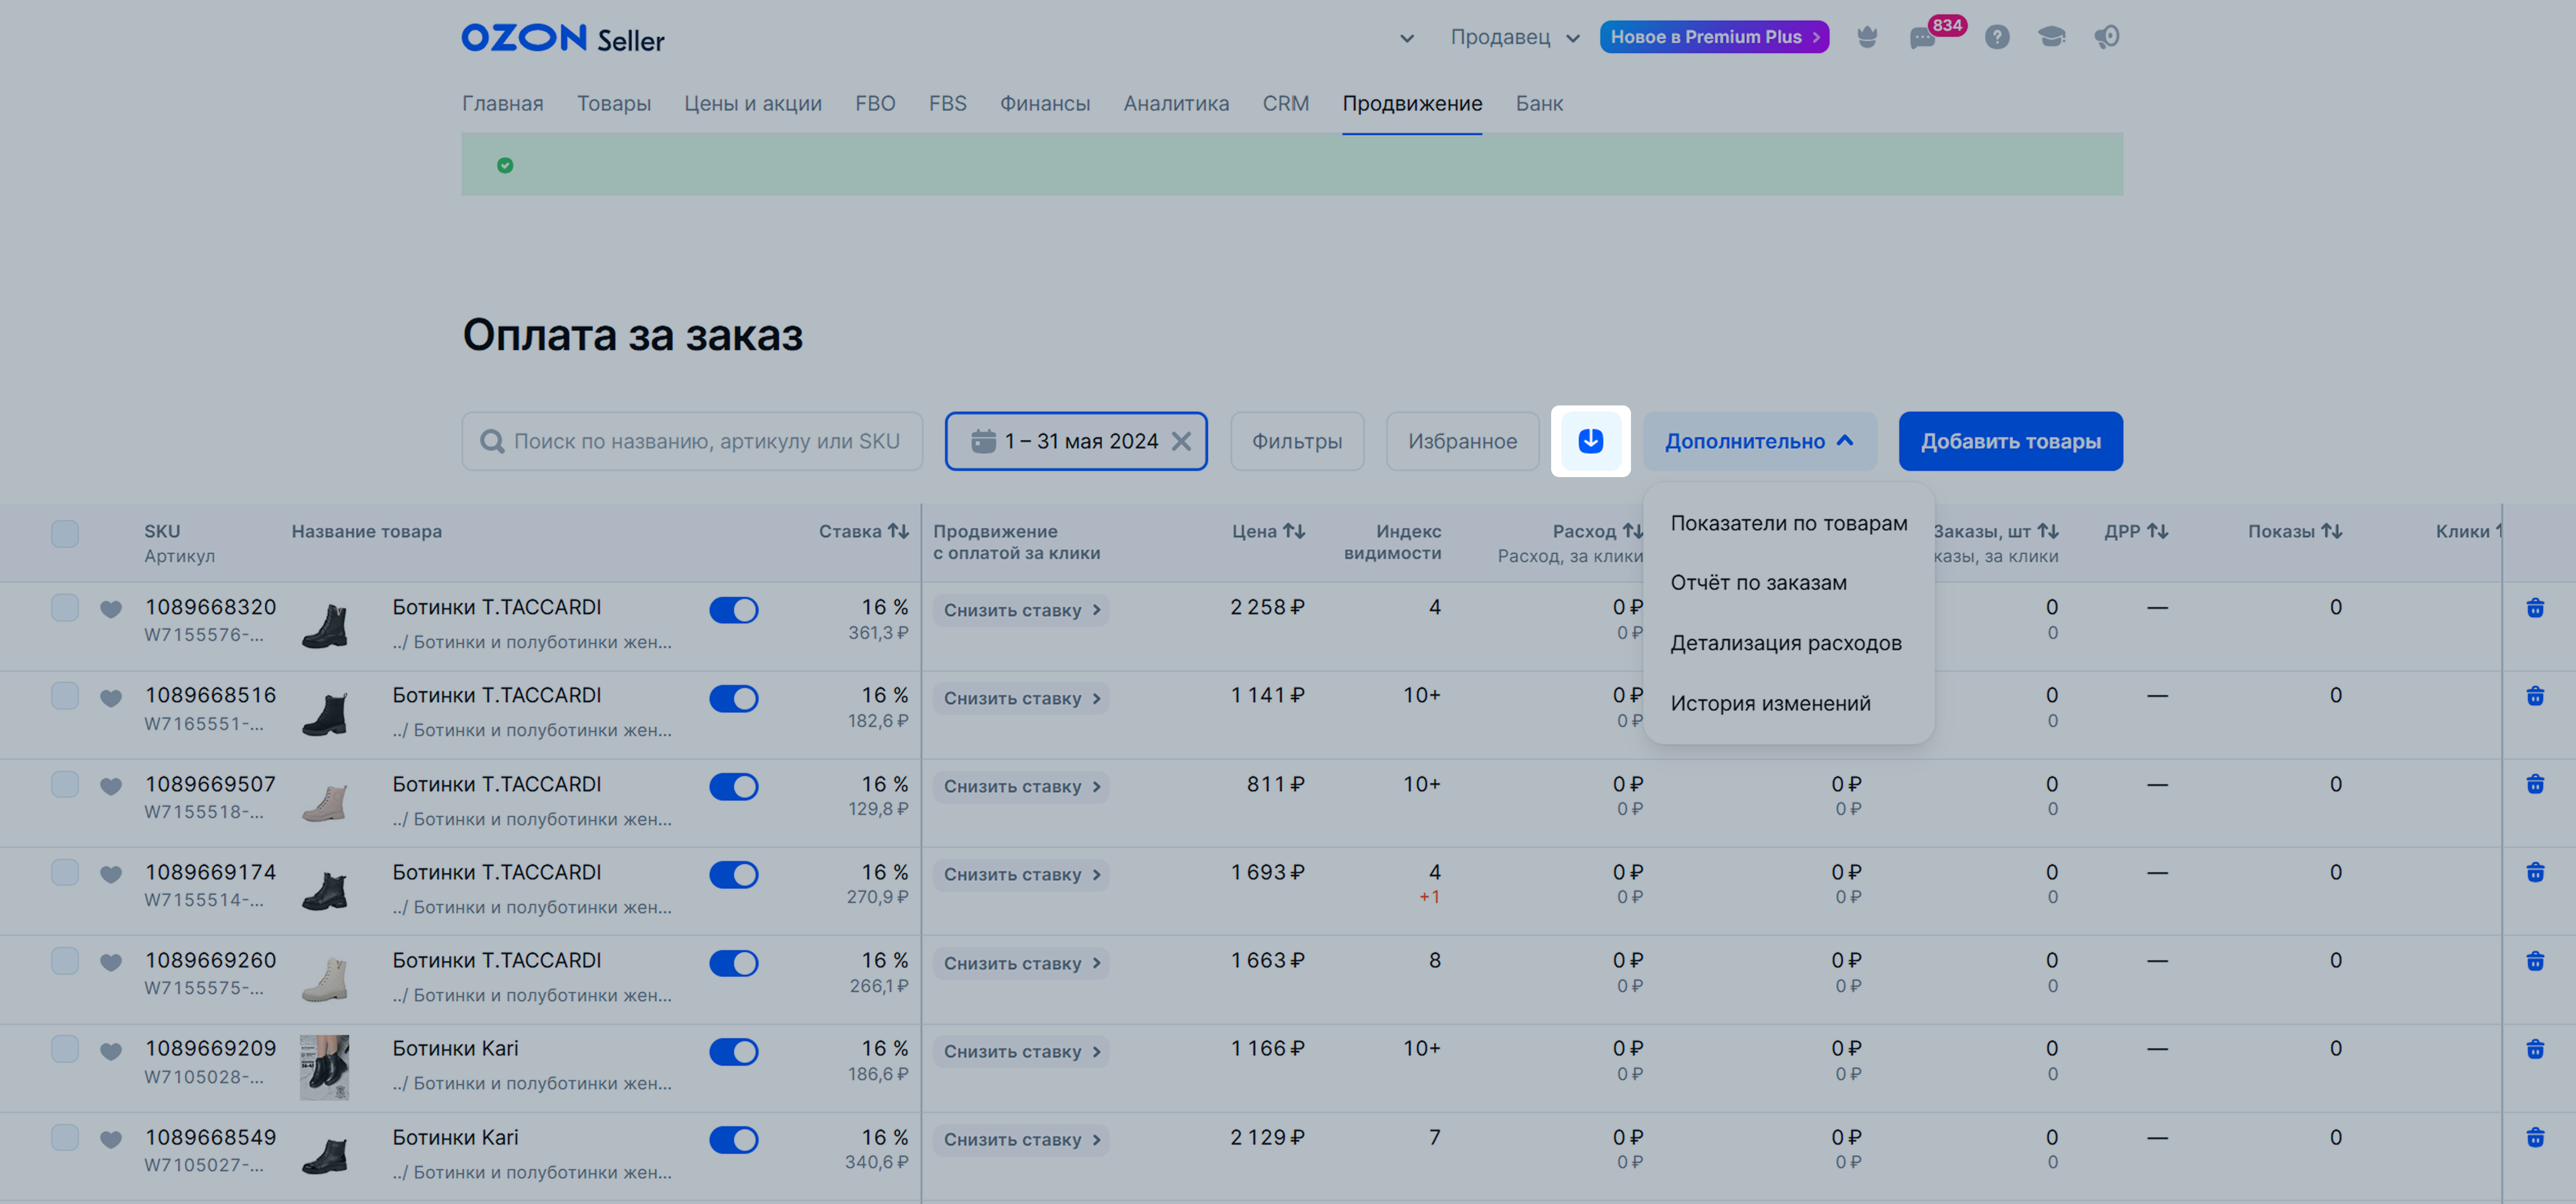Disable promotion toggle for SKU 1089668320

coord(733,610)
